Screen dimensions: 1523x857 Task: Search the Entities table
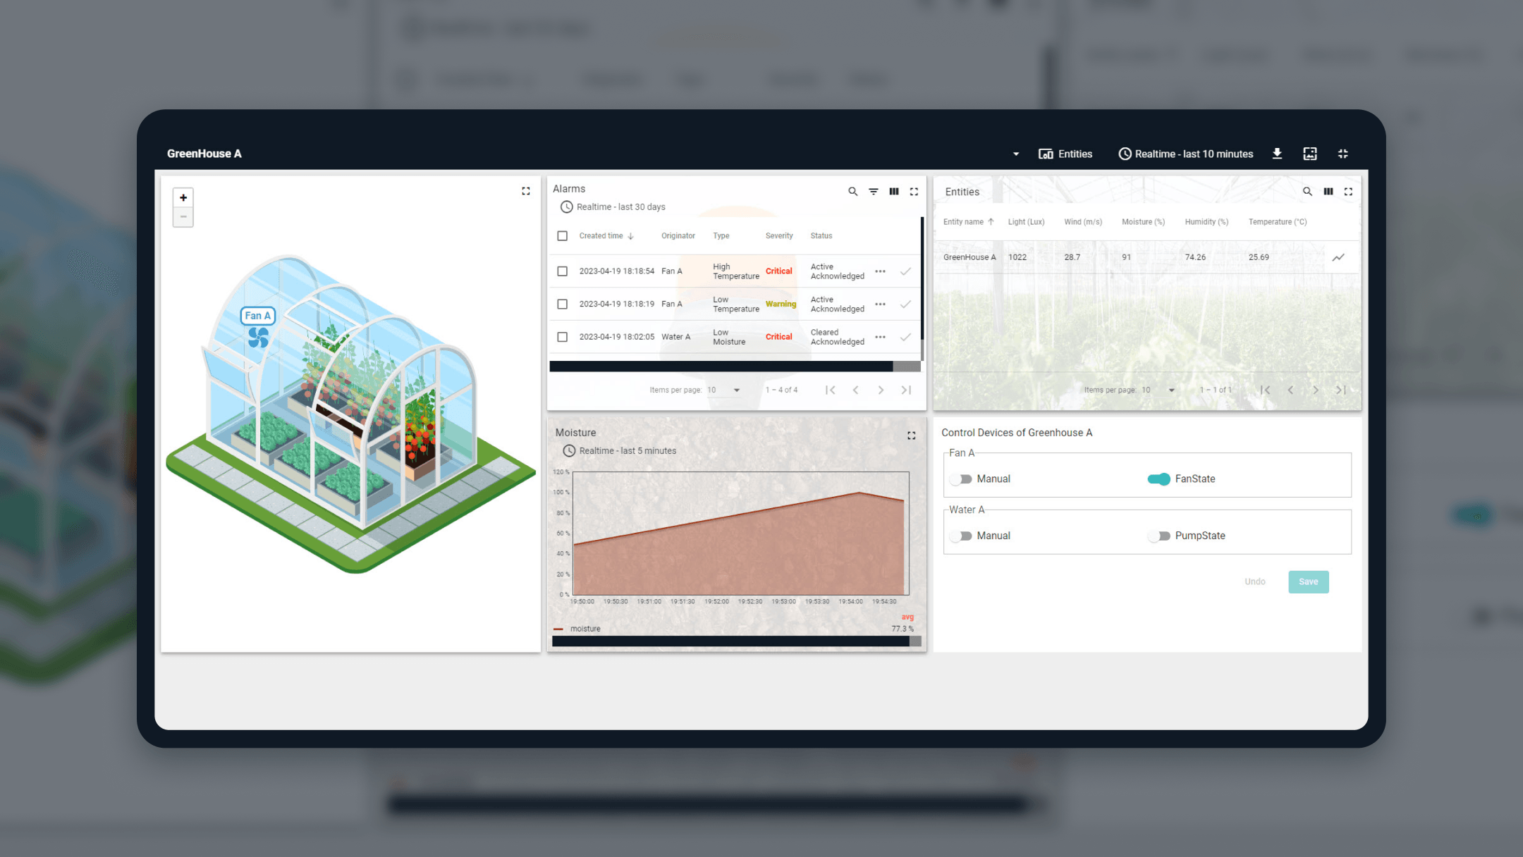[1307, 192]
